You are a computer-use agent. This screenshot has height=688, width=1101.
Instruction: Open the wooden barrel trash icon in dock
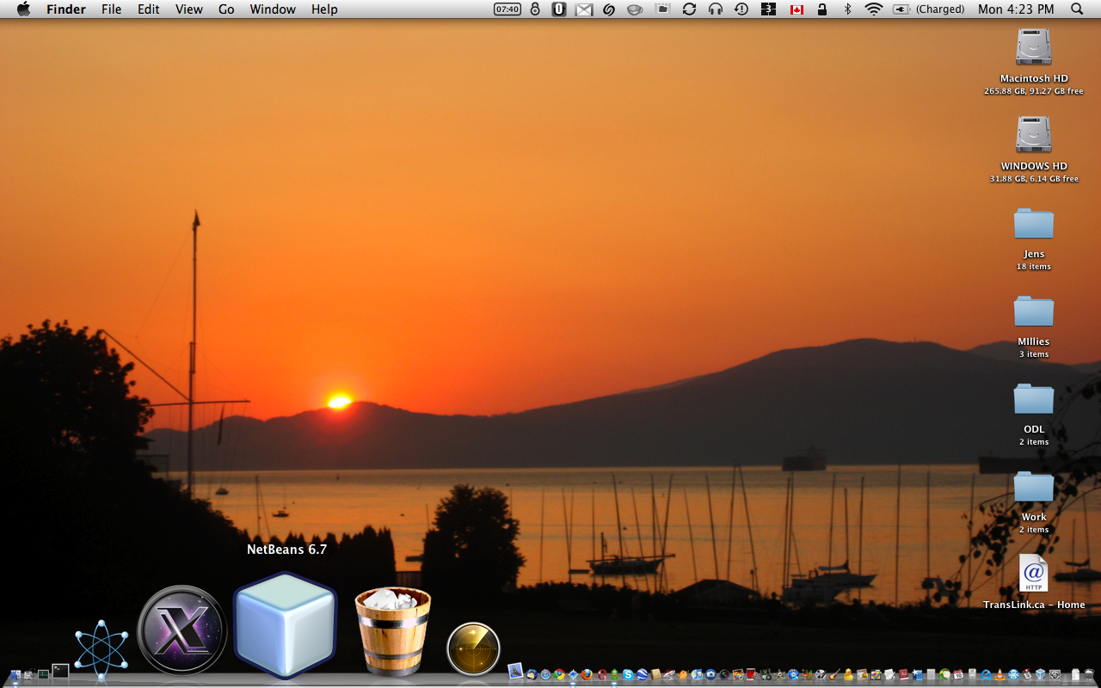[392, 630]
